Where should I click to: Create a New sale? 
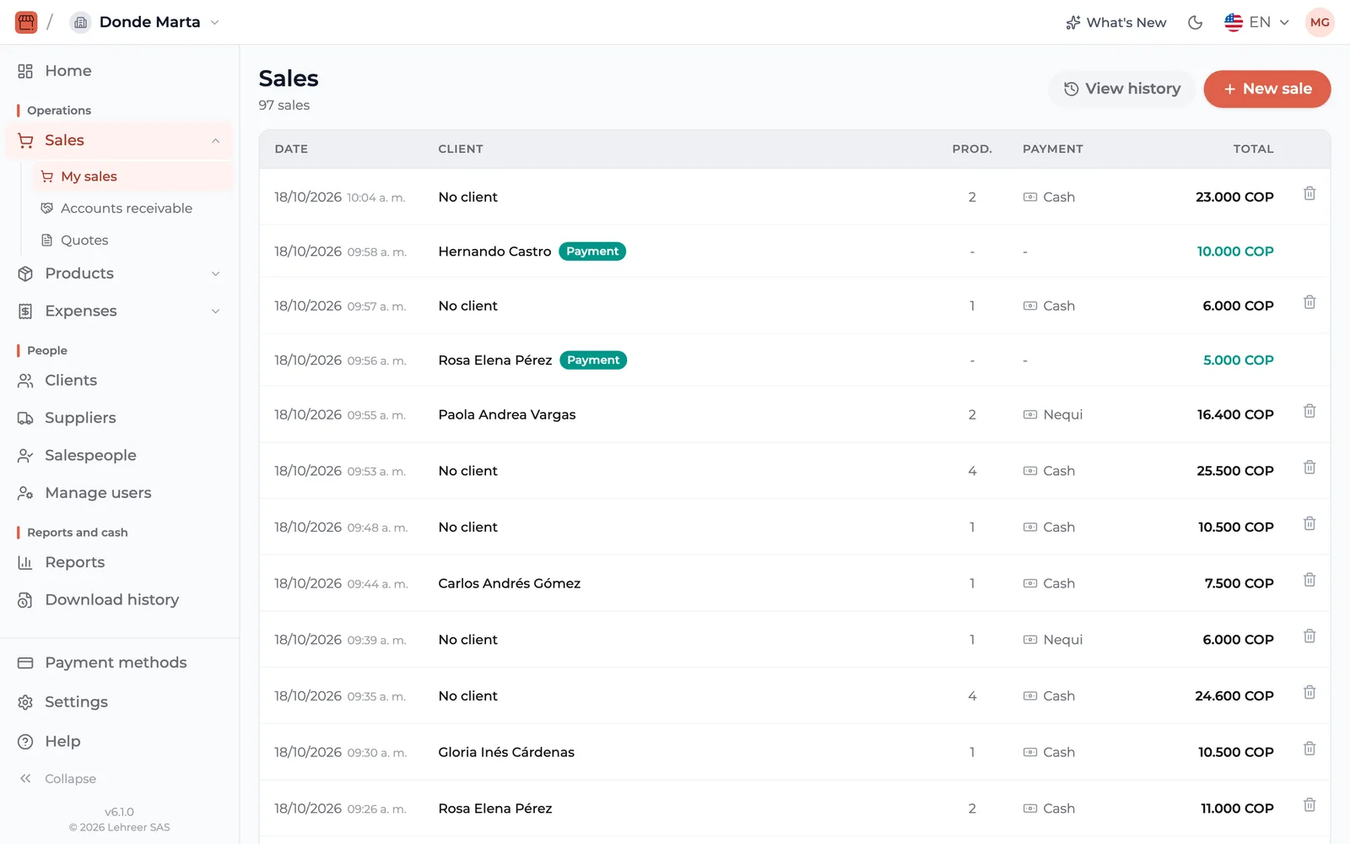pyautogui.click(x=1267, y=89)
